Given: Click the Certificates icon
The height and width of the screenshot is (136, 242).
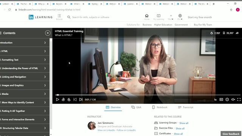Looking at the screenshot, I should [x=156, y=133].
